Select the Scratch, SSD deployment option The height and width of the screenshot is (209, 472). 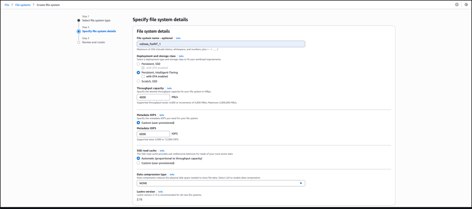[x=138, y=81]
